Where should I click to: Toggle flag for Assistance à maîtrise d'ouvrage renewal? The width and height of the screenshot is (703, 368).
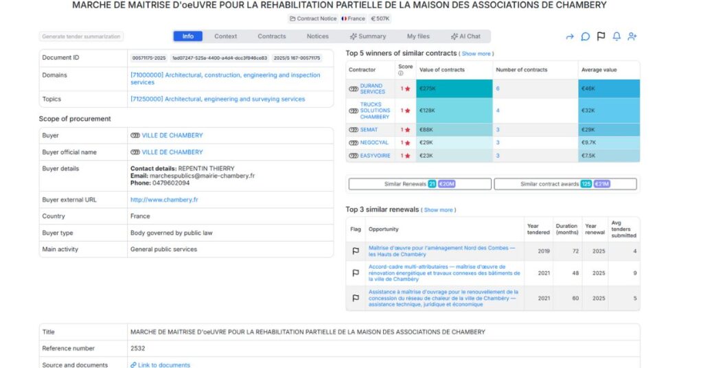(x=355, y=298)
